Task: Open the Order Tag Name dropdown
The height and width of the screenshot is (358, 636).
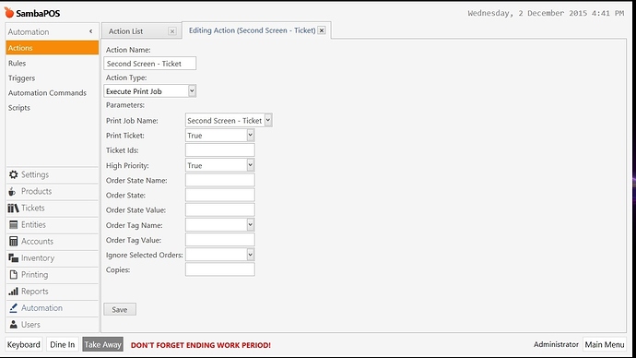Action: click(x=251, y=225)
